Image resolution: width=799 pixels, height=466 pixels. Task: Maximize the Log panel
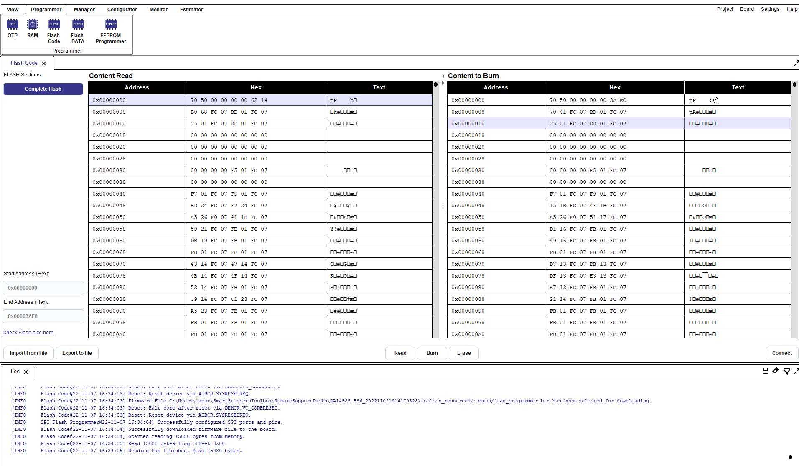point(796,371)
